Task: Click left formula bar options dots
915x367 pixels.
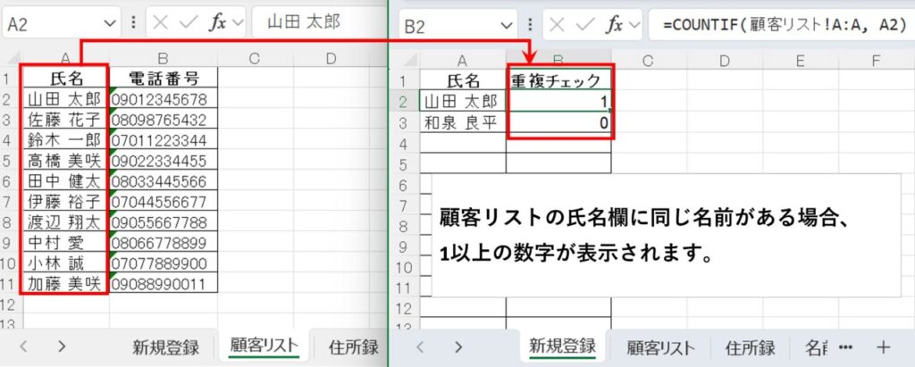Action: pyautogui.click(x=134, y=22)
